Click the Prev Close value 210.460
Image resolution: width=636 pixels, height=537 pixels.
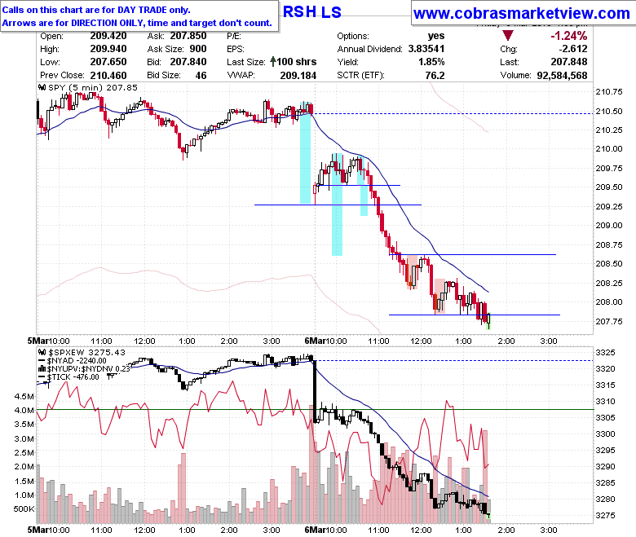[108, 76]
